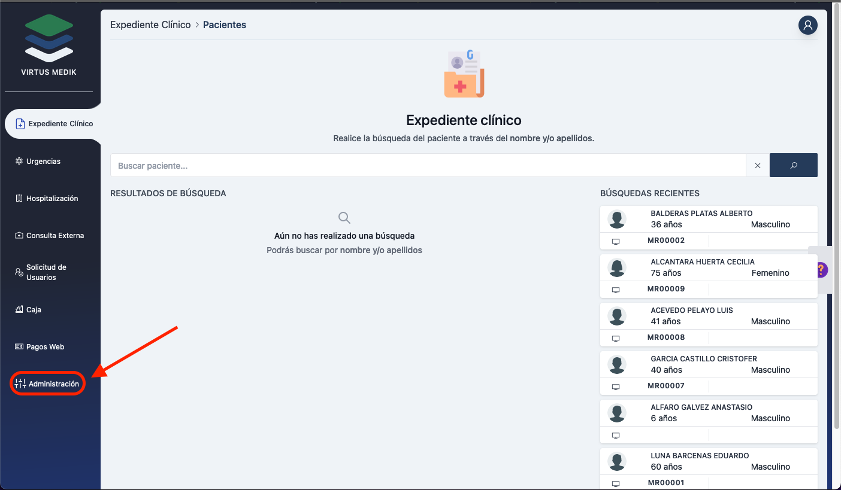Go to Urgencias in the sidebar

point(43,162)
